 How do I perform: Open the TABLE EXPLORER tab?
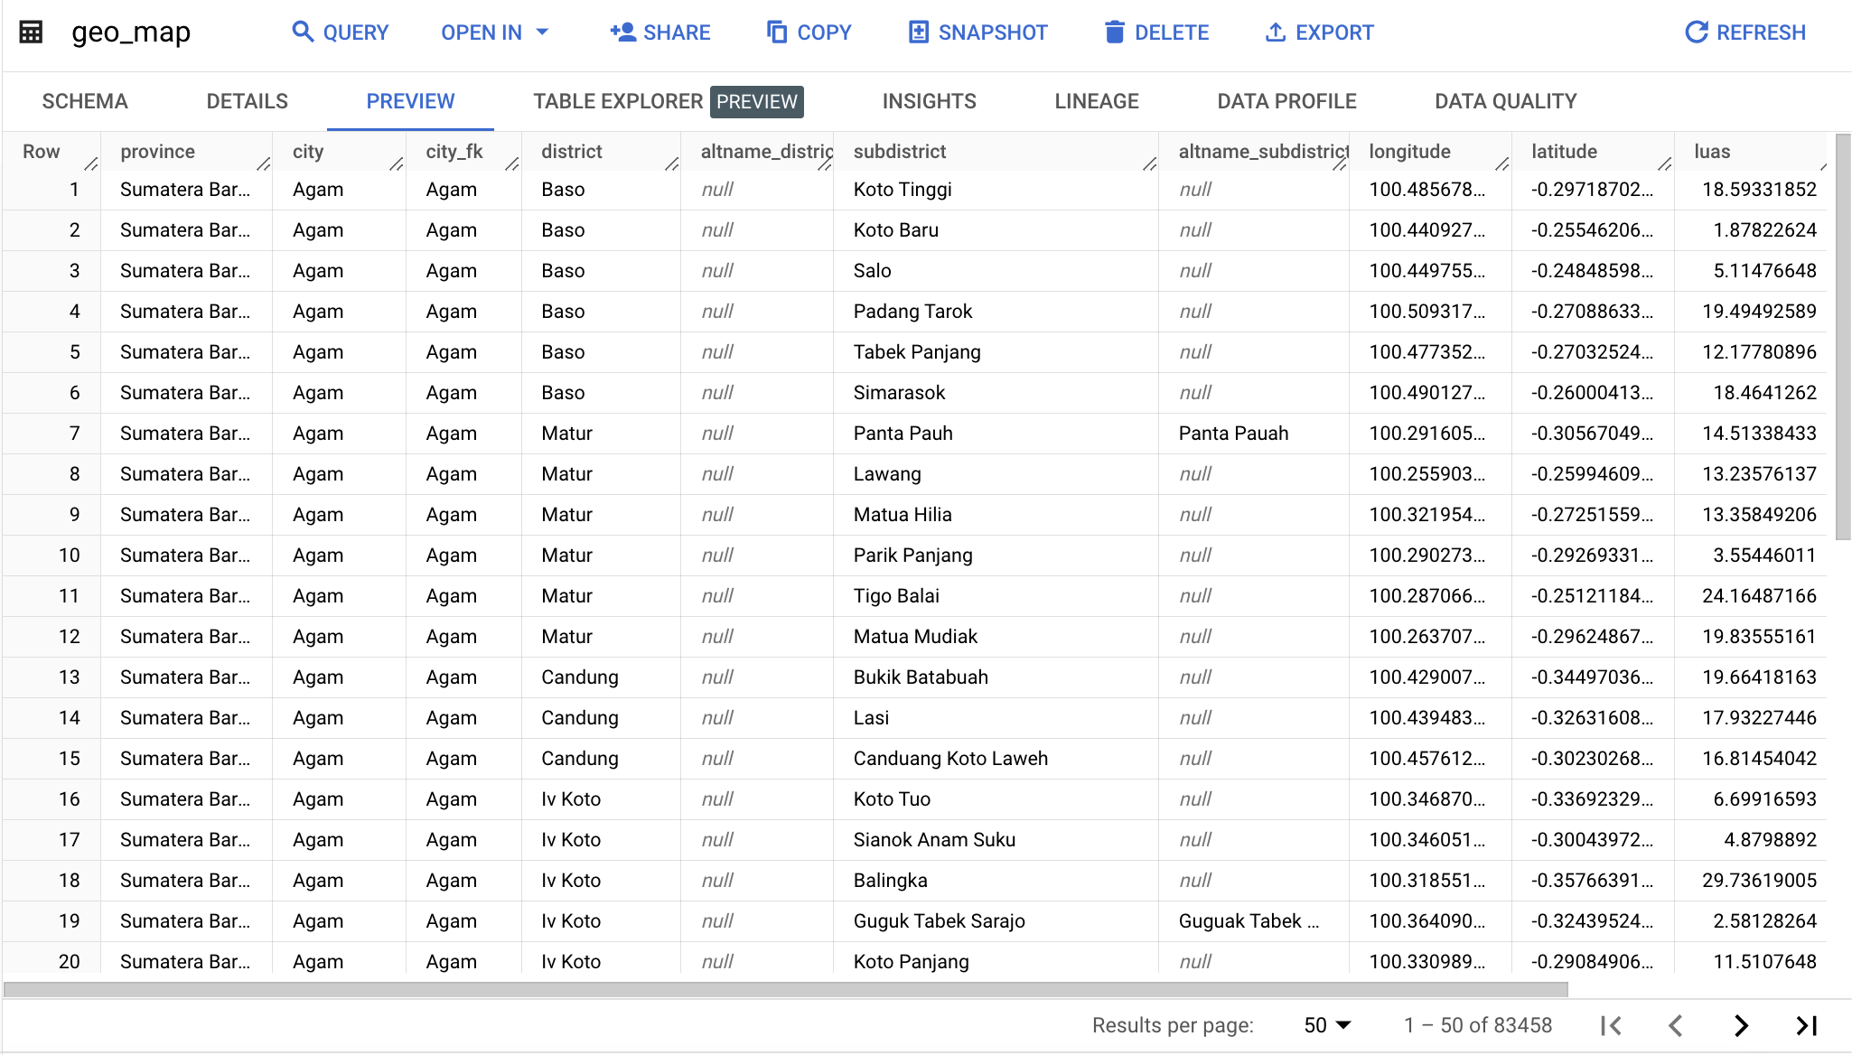point(669,101)
